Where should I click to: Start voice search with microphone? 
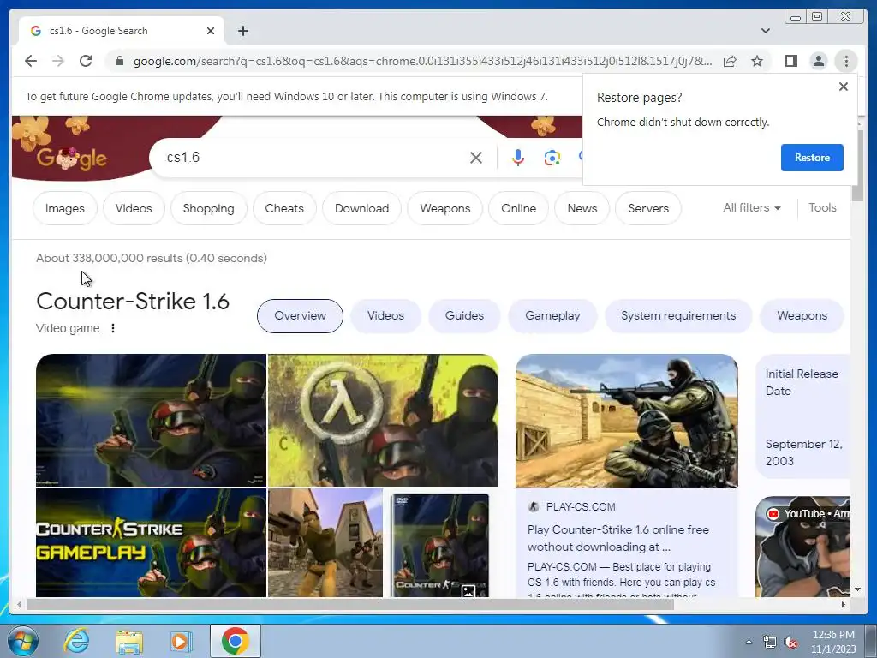(x=518, y=158)
